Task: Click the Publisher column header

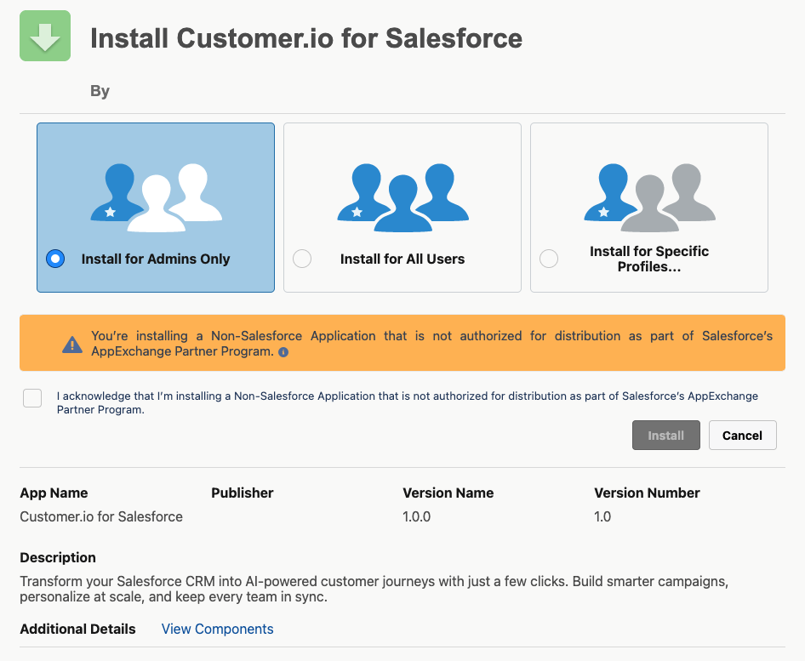Action: (x=243, y=493)
